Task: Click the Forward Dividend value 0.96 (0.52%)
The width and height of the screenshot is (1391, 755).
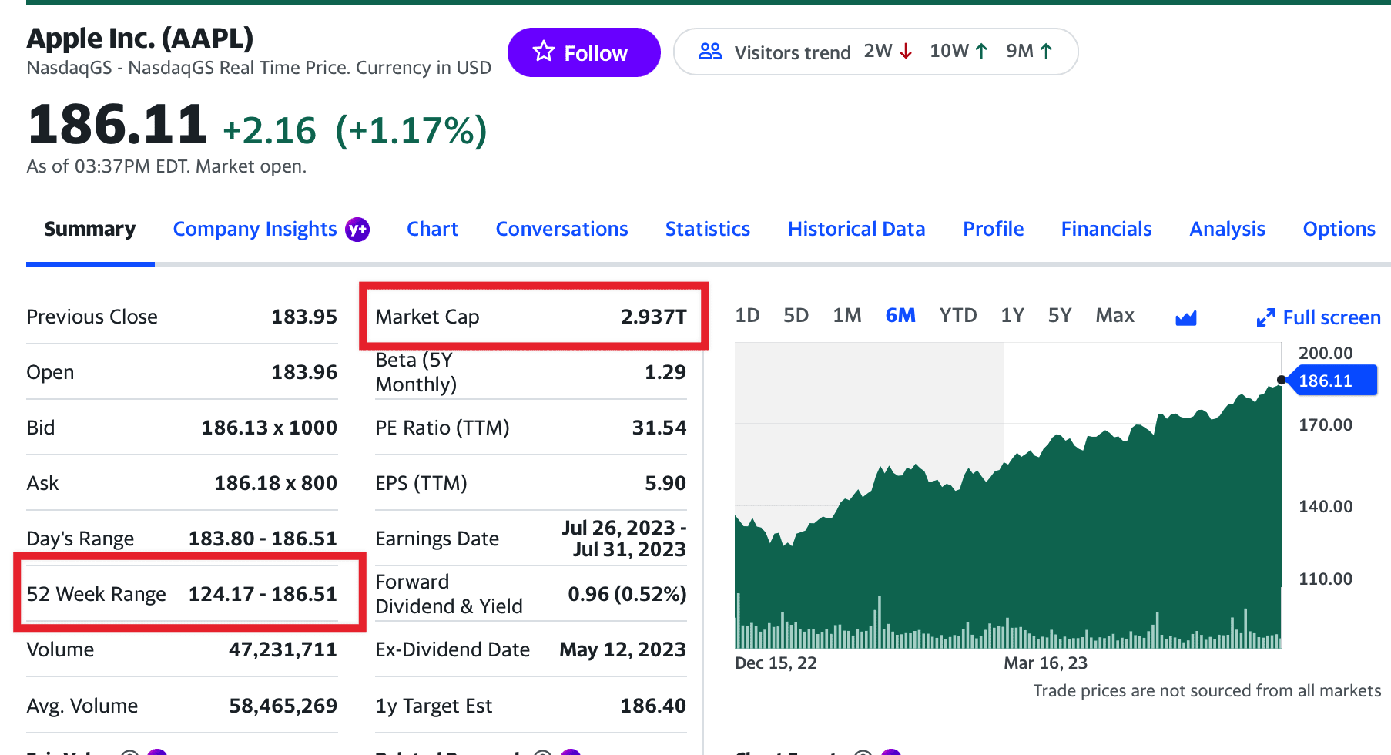Action: pyautogui.click(x=627, y=594)
